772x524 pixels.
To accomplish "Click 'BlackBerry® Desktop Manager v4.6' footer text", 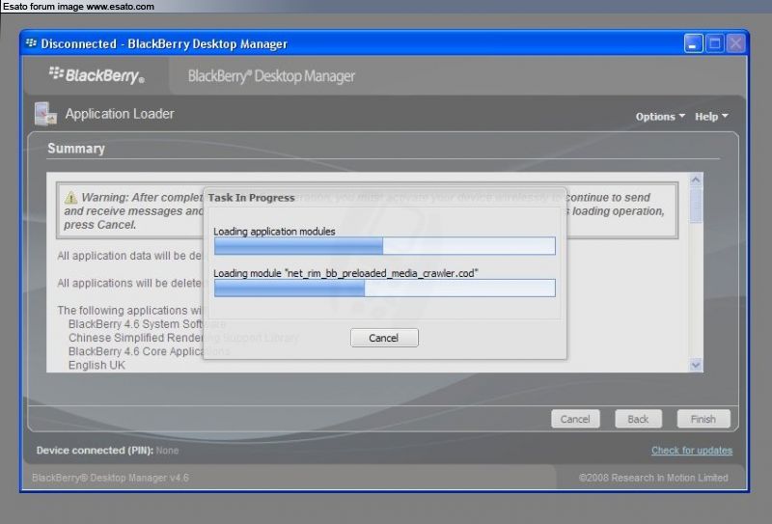I will tap(110, 478).
